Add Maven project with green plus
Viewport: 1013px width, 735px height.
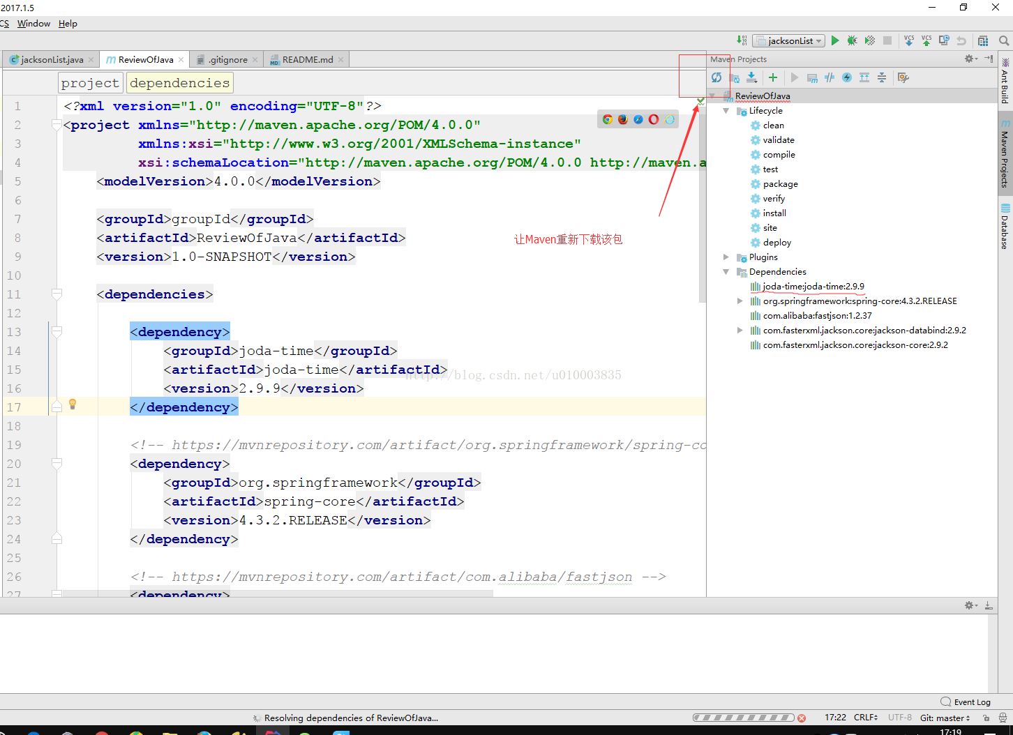pyautogui.click(x=772, y=77)
